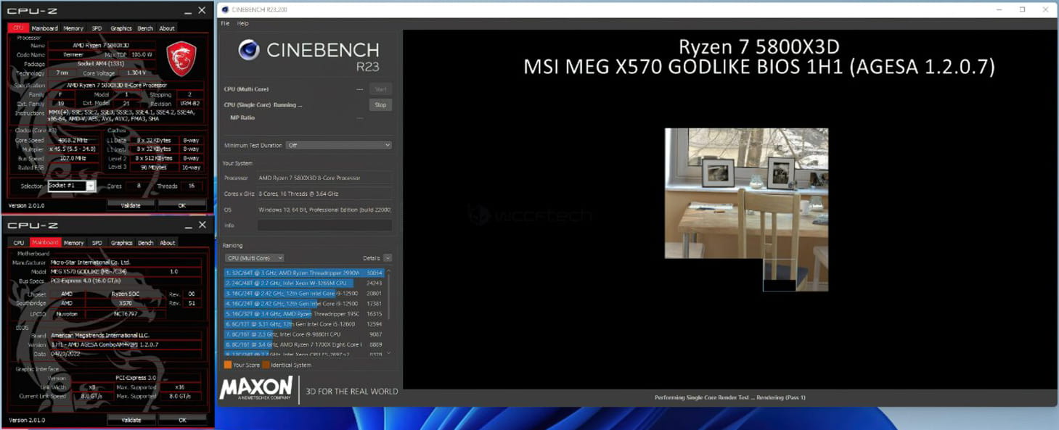Expand the ranking Details arrow
Screen dimensions: 1059x430
pos(388,258)
